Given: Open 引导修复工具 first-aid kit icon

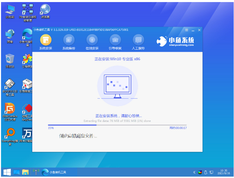Looking at the screenshot, I should click(26, 86).
